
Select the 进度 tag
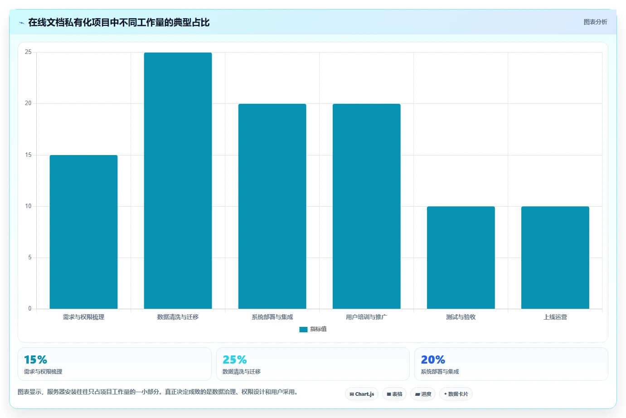pos(423,394)
